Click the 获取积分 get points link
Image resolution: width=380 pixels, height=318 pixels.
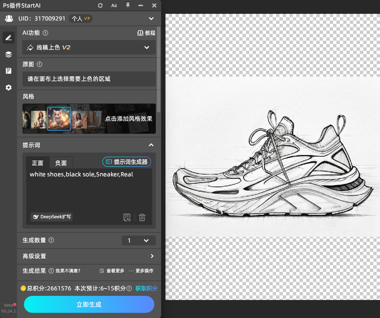(x=146, y=288)
